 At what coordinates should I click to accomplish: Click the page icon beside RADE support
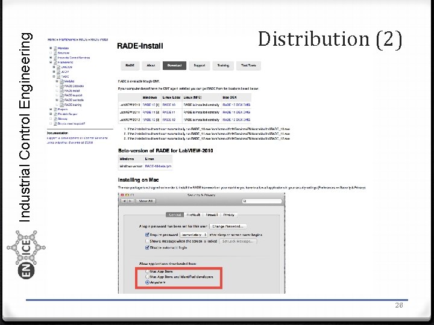pyautogui.click(x=61, y=95)
